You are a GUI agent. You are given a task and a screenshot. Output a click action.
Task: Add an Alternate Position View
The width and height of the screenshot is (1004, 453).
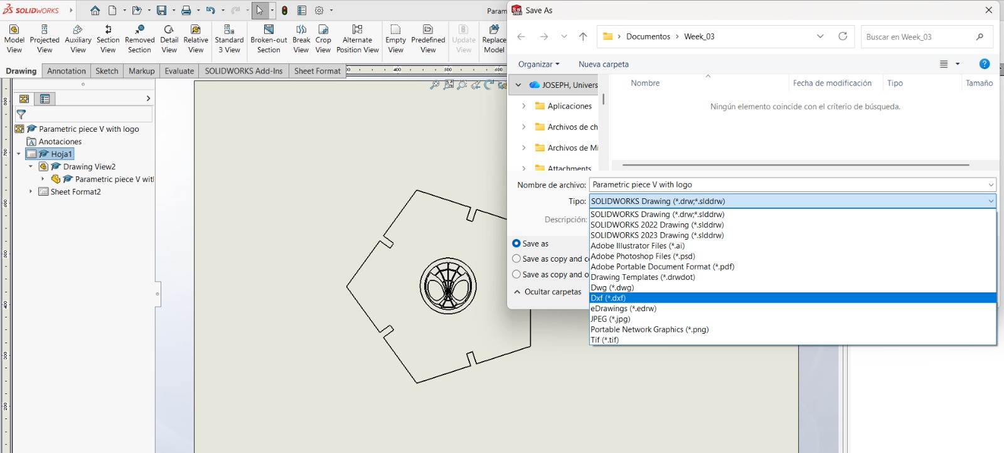pyautogui.click(x=358, y=39)
